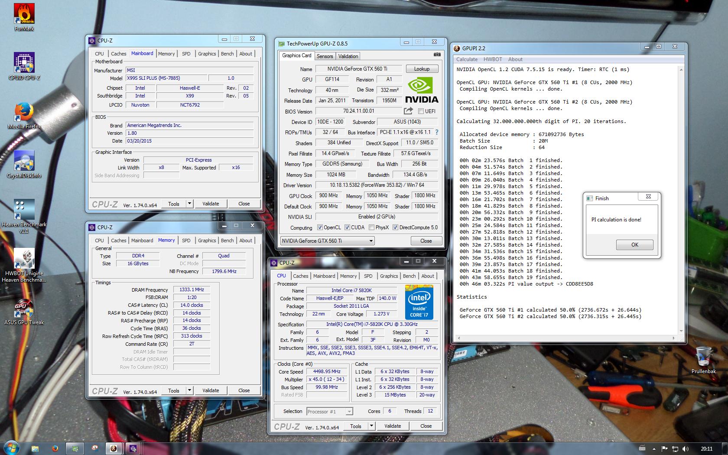This screenshot has width=728, height=455.
Task: Switch to SPD tab in Memory CPU-Z window
Action: [x=186, y=240]
